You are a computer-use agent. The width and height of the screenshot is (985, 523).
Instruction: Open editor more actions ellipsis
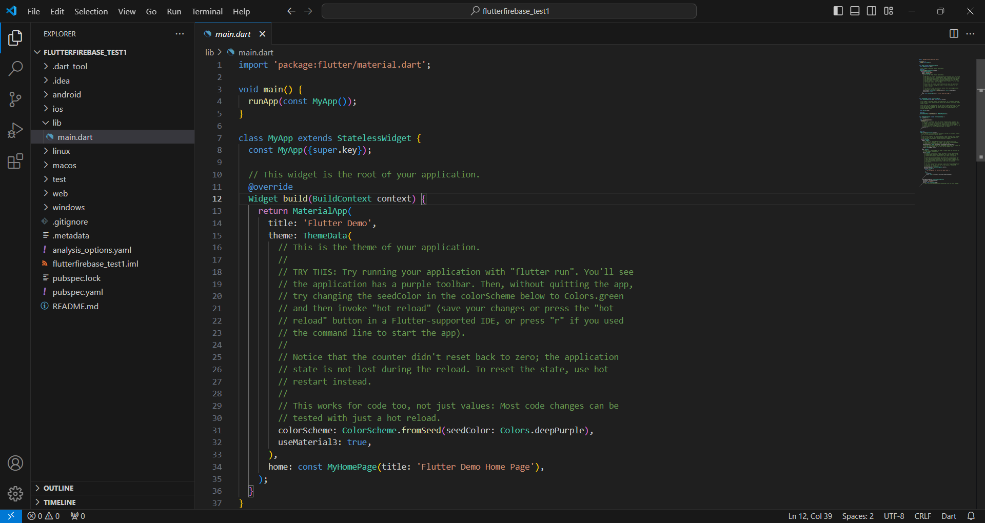(970, 34)
